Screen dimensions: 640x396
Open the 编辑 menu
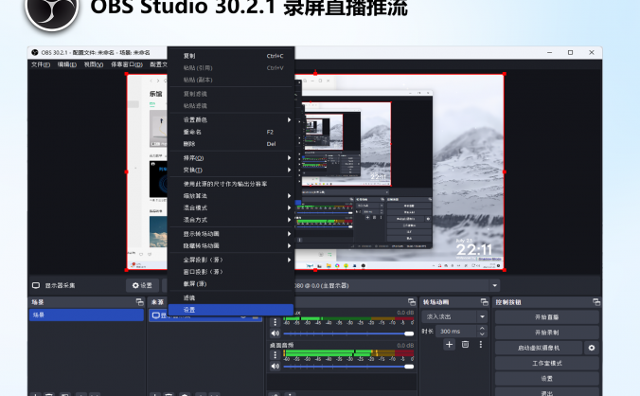pyautogui.click(x=66, y=64)
